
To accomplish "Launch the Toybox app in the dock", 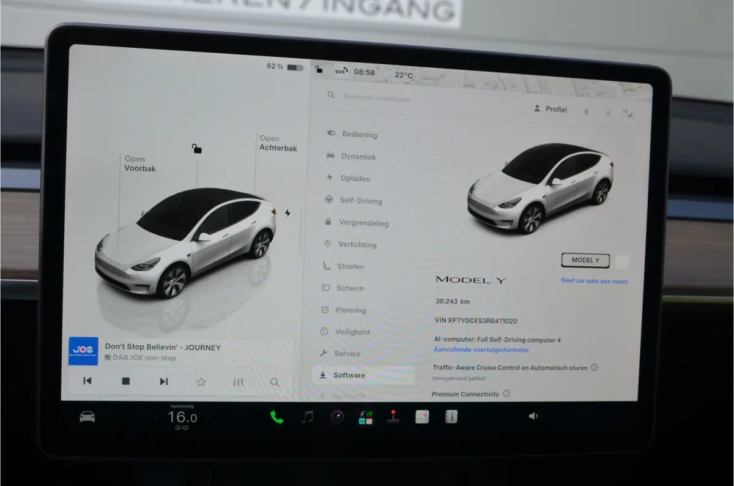I will 366,417.
